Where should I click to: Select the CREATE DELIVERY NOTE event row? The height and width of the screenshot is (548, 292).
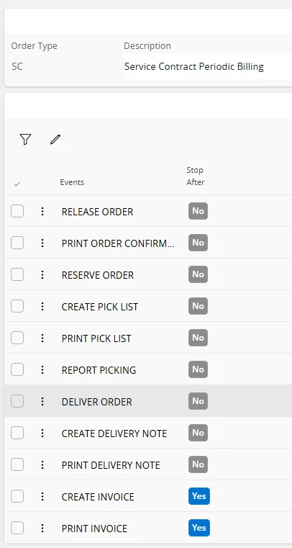[148, 433]
